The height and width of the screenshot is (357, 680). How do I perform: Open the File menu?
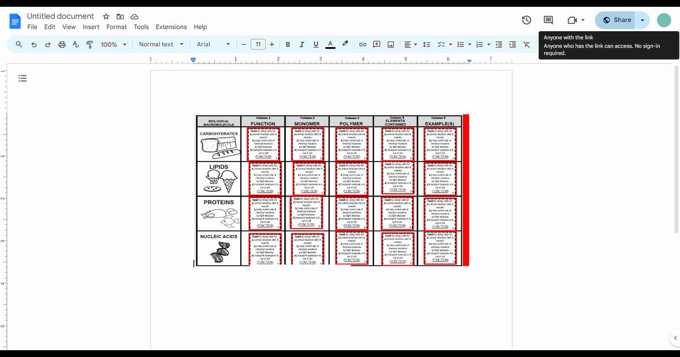(32, 27)
